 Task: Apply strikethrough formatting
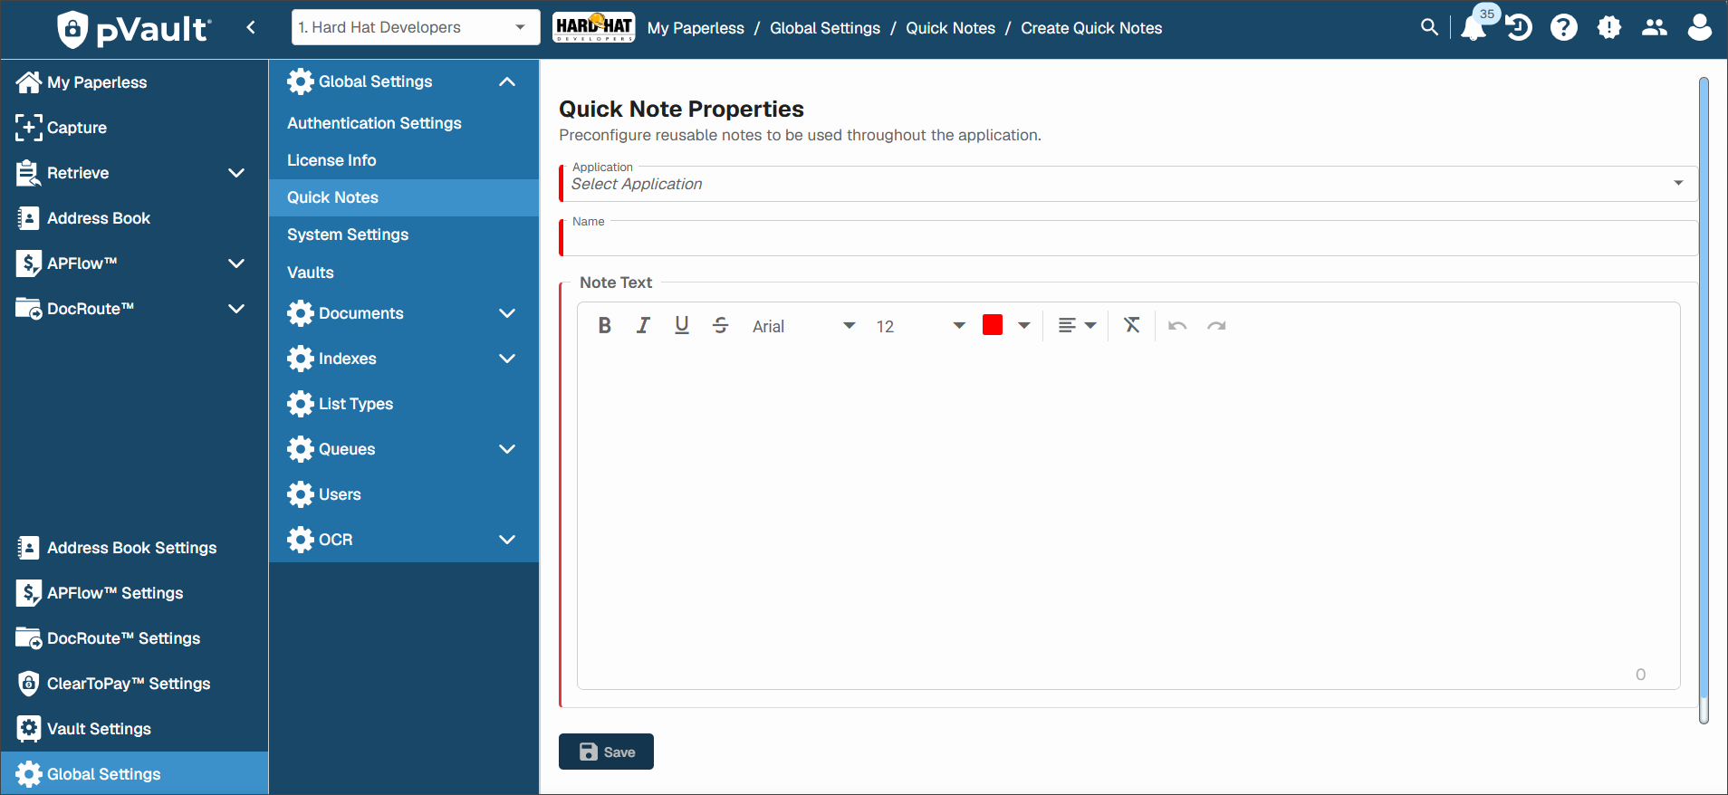pos(721,326)
